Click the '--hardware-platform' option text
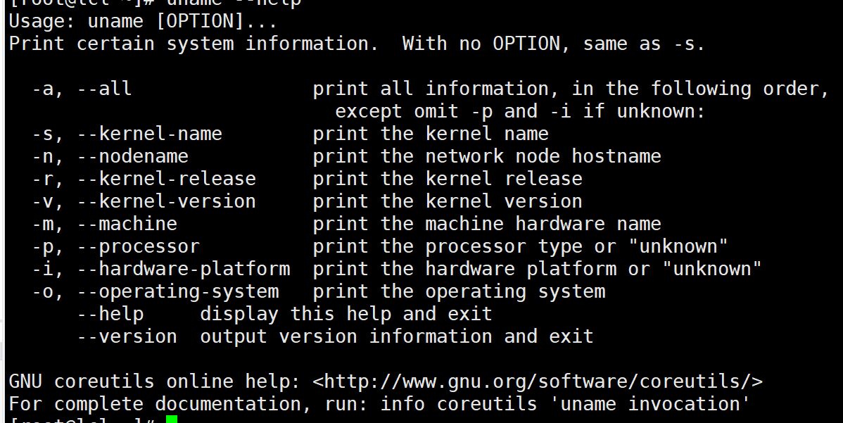Image resolution: width=843 pixels, height=423 pixels. click(x=184, y=270)
